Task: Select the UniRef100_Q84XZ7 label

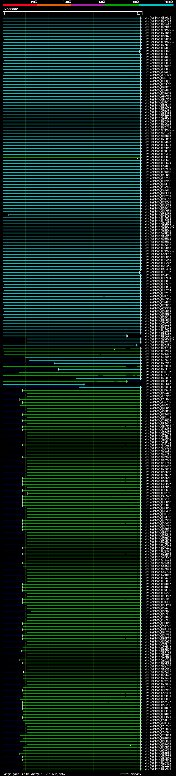Action: click(158, 757)
